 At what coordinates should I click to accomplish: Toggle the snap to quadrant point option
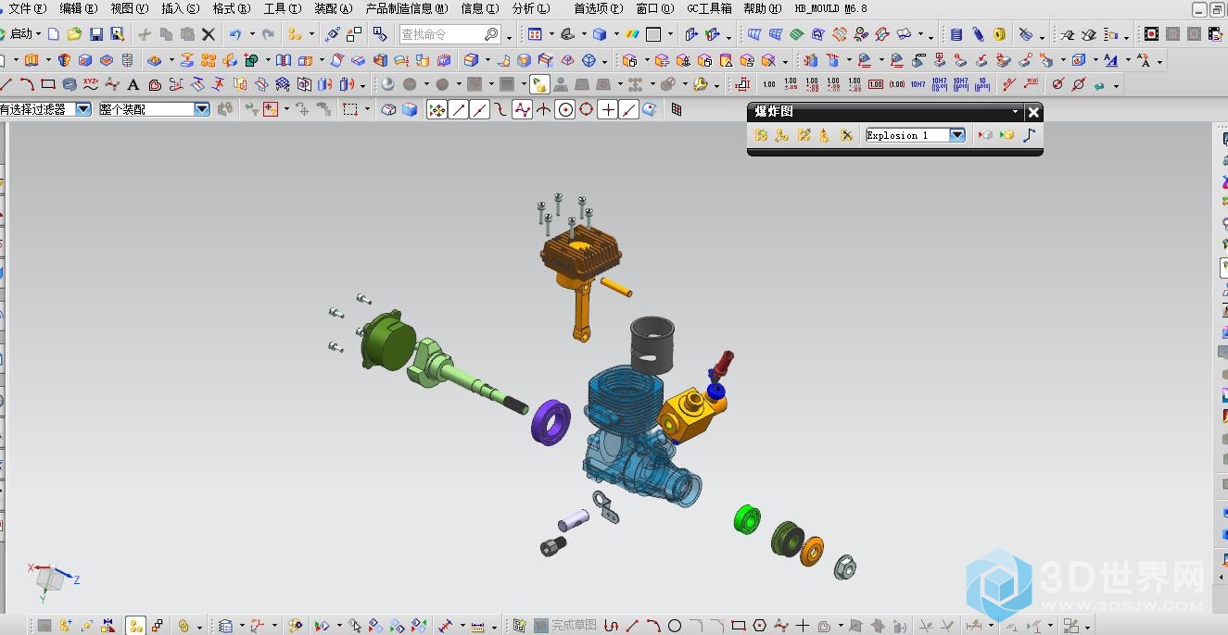pyautogui.click(x=587, y=109)
